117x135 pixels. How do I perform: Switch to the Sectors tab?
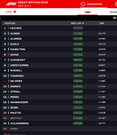(x=114, y=12)
